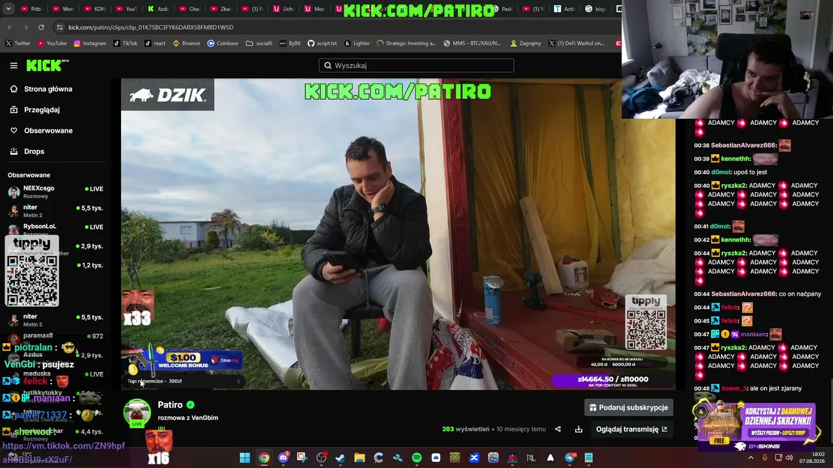Open the Lighter bookmark
The image size is (833, 468).
(x=357, y=44)
